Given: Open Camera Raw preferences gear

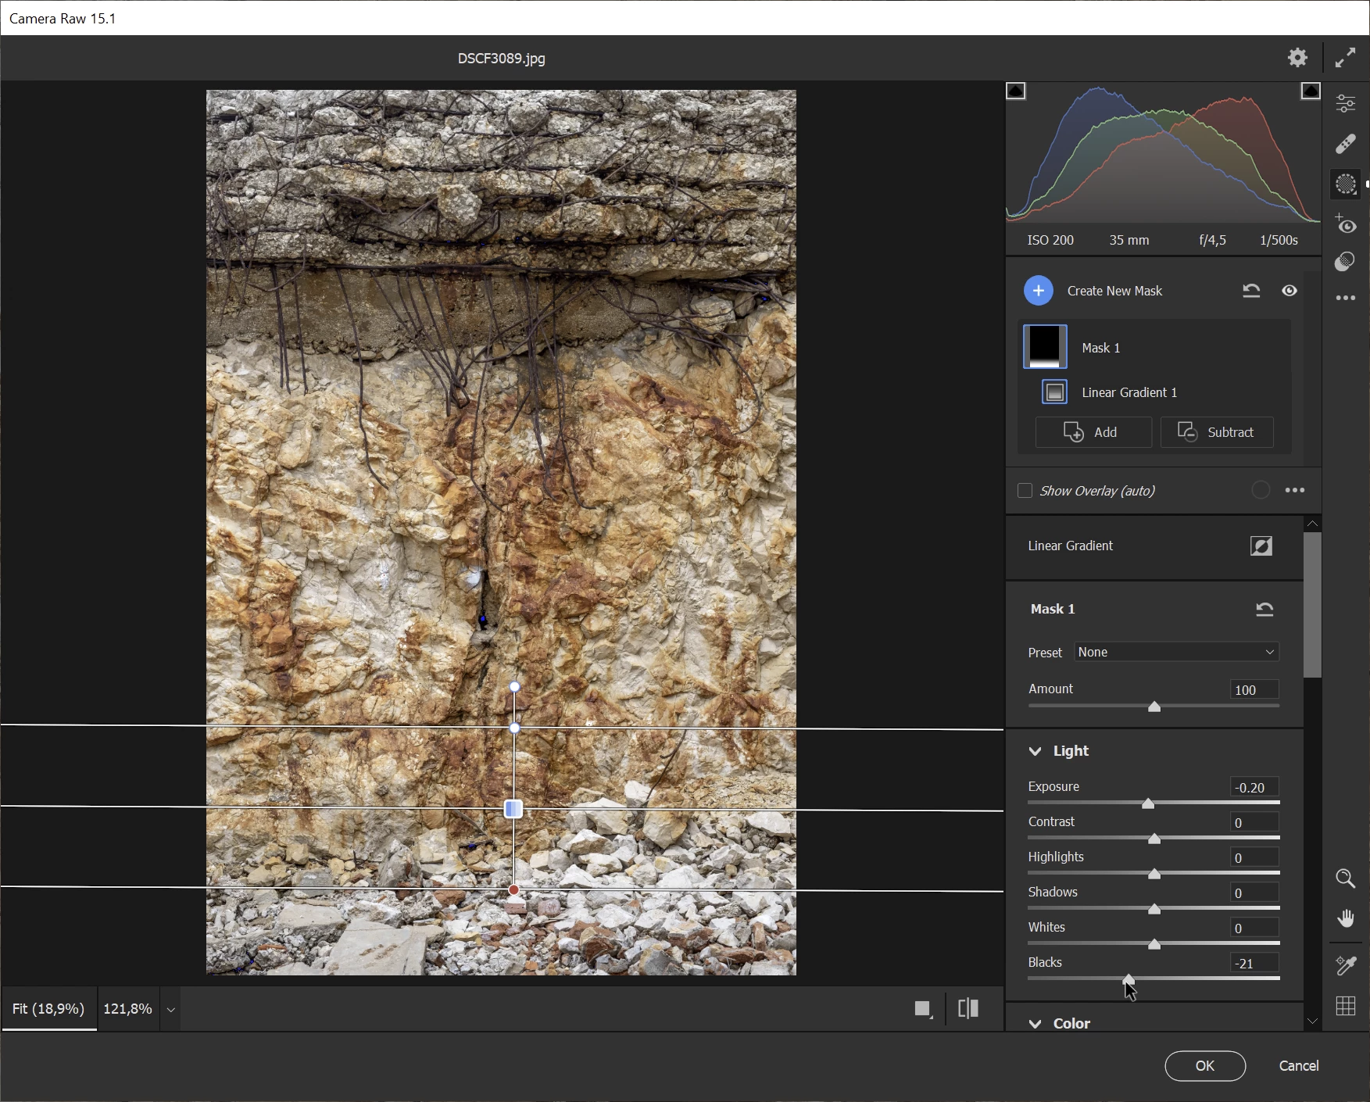Looking at the screenshot, I should pos(1297,58).
